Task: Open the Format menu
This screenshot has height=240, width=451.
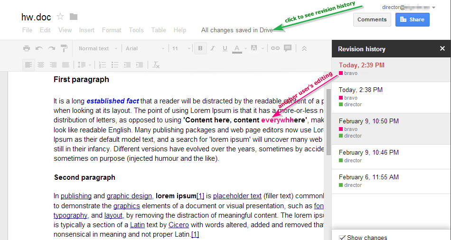Action: tap(112, 30)
